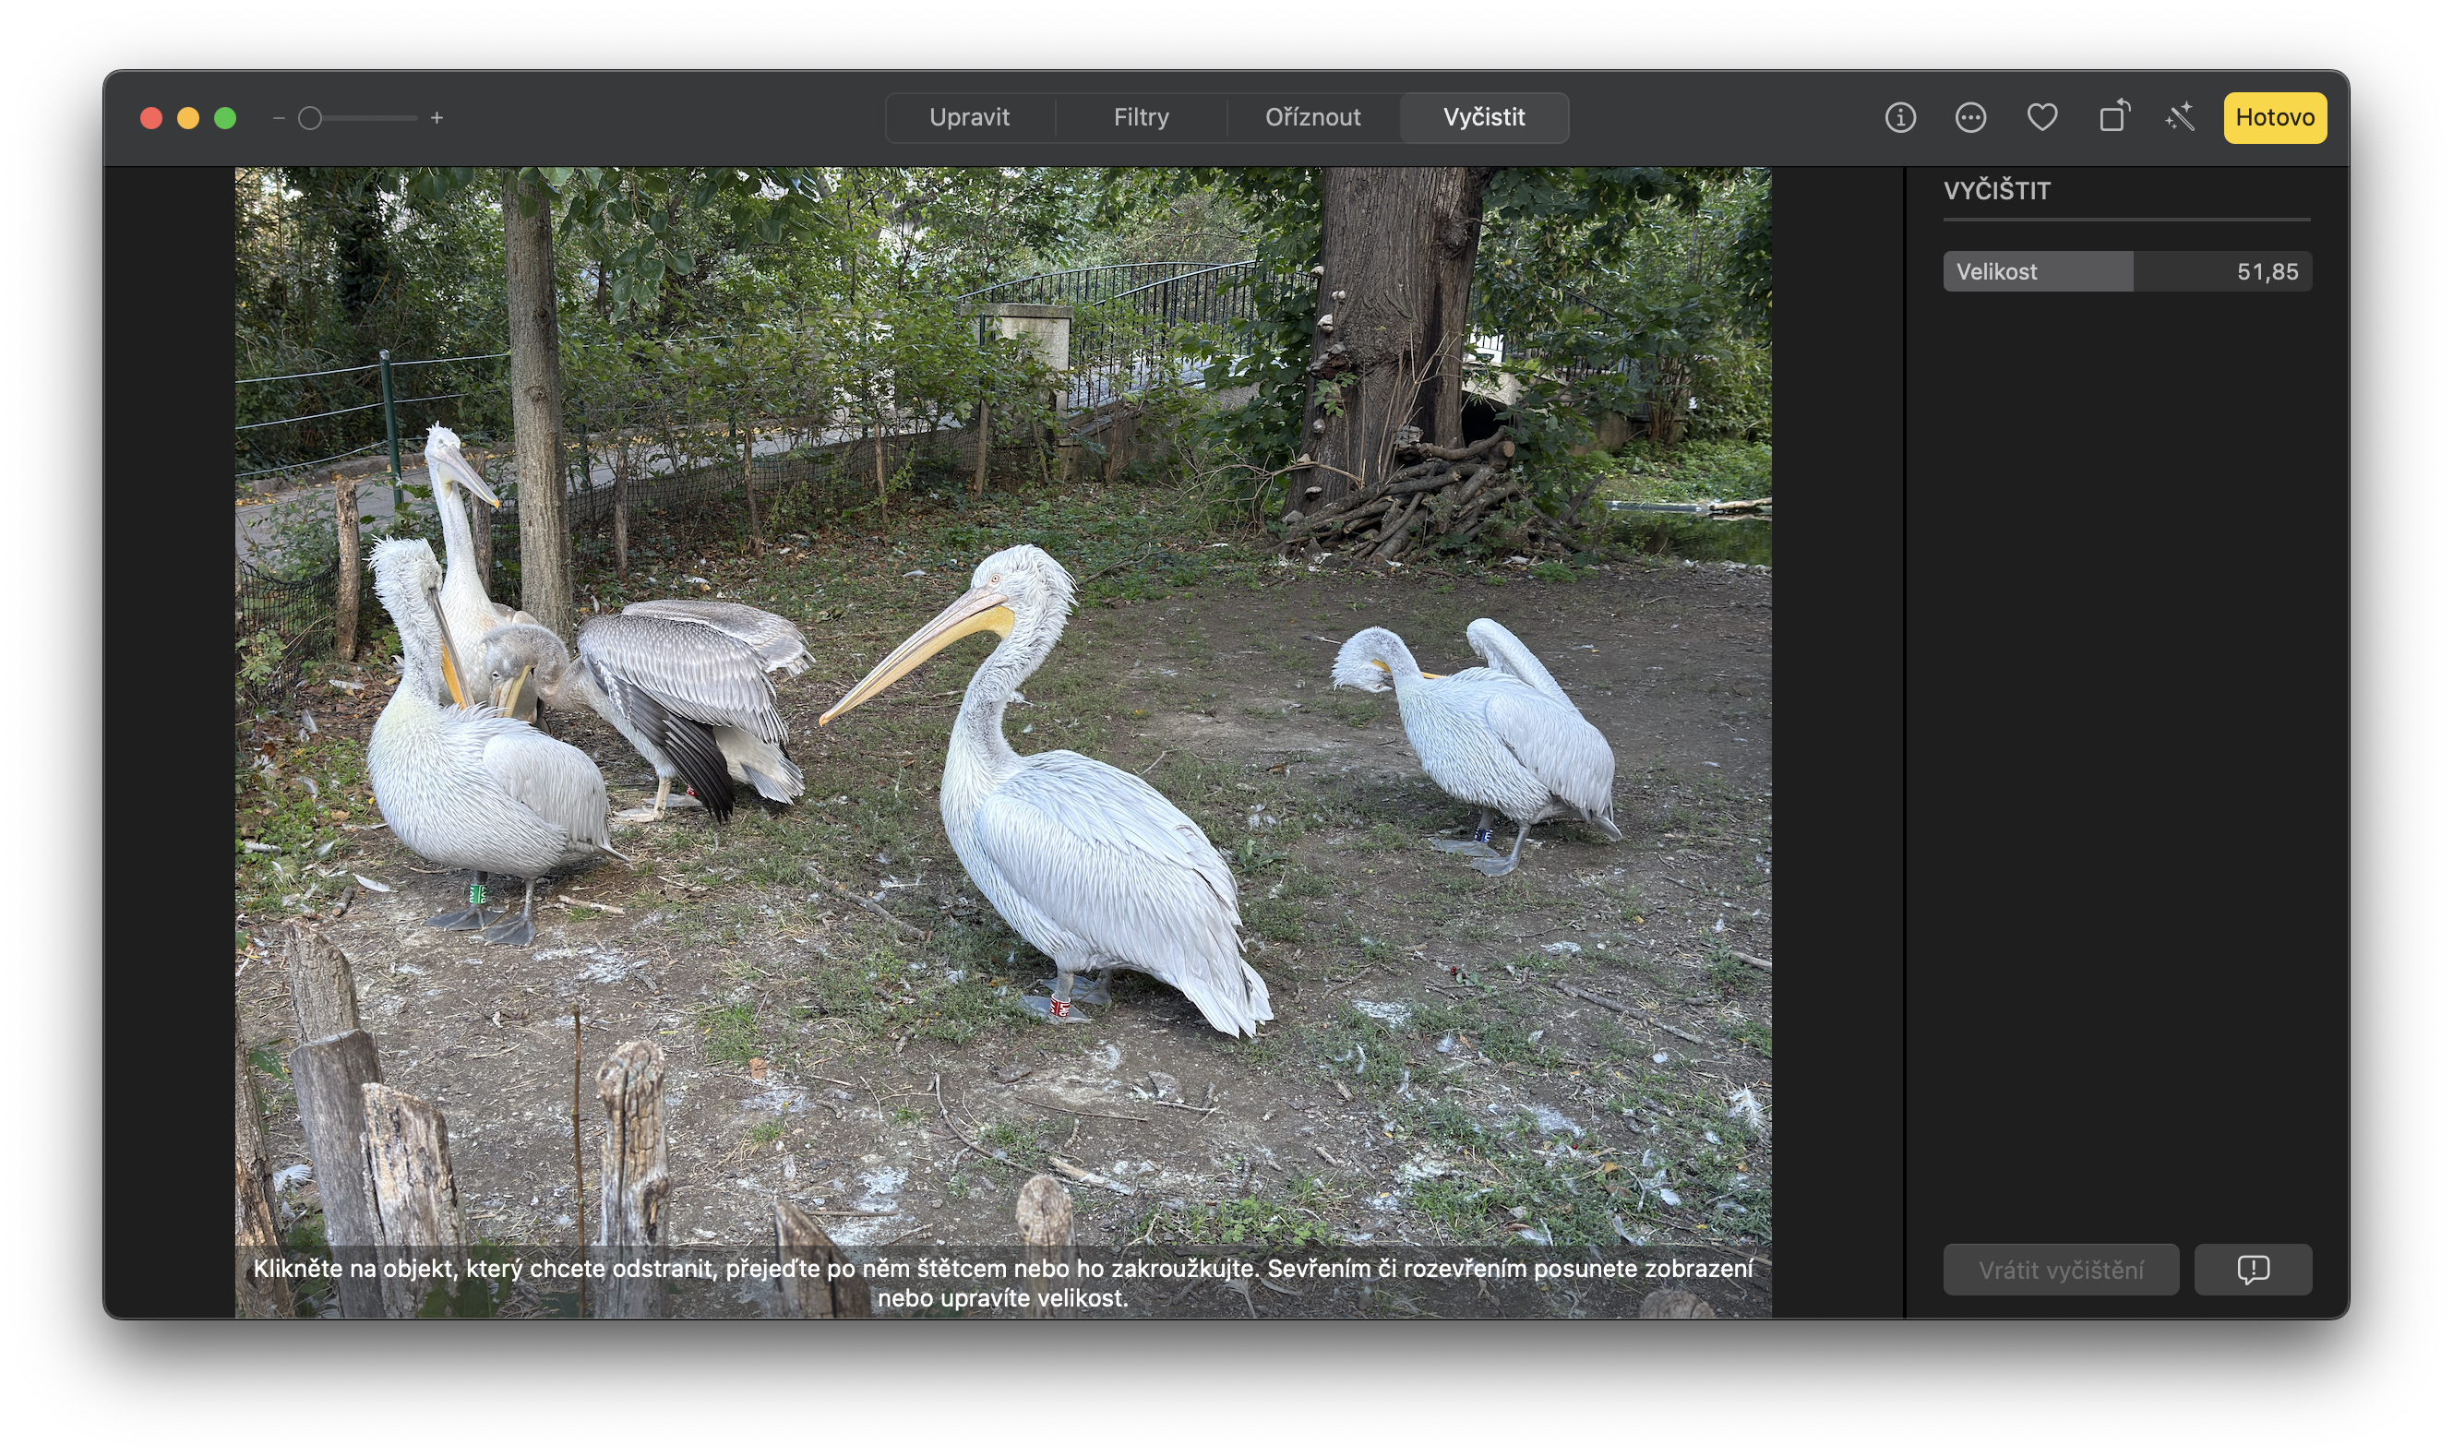2453x1456 pixels.
Task: Zoom in with the plus control
Action: pyautogui.click(x=438, y=117)
